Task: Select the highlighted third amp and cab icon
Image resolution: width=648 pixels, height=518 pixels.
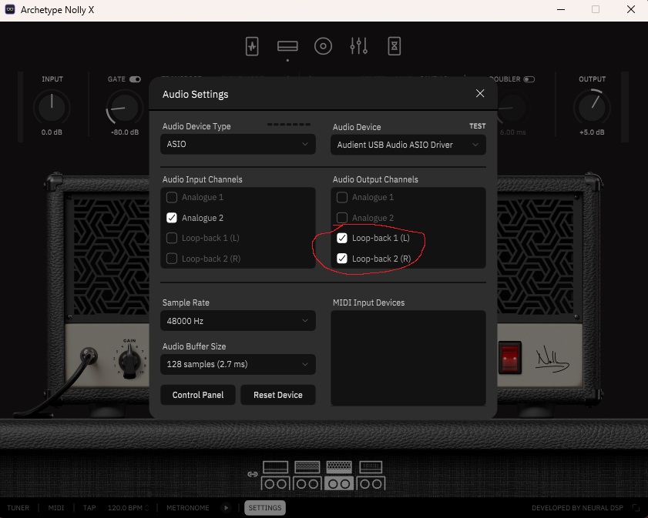Action: pyautogui.click(x=339, y=476)
